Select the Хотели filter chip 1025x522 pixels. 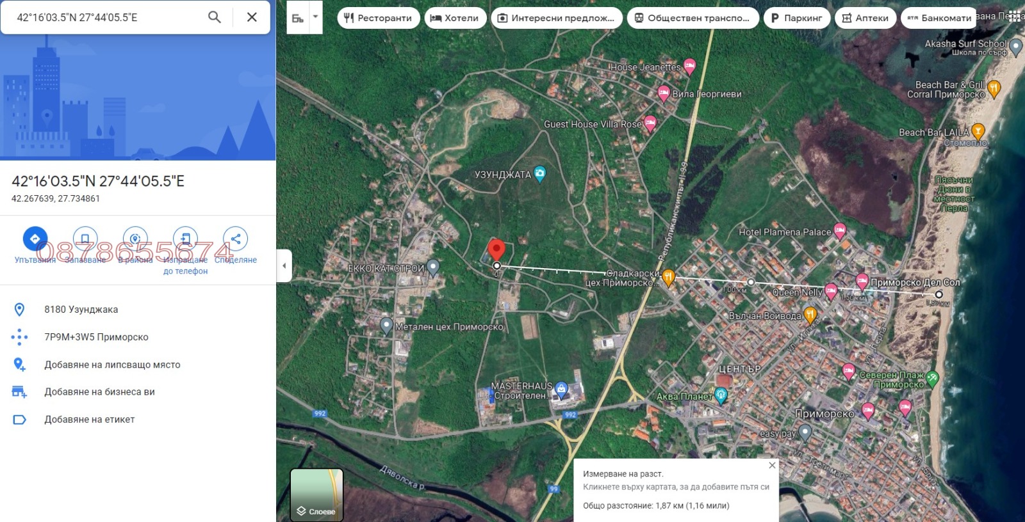click(455, 18)
